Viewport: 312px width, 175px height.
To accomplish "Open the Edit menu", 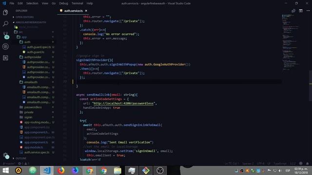I will click(x=20, y=3).
